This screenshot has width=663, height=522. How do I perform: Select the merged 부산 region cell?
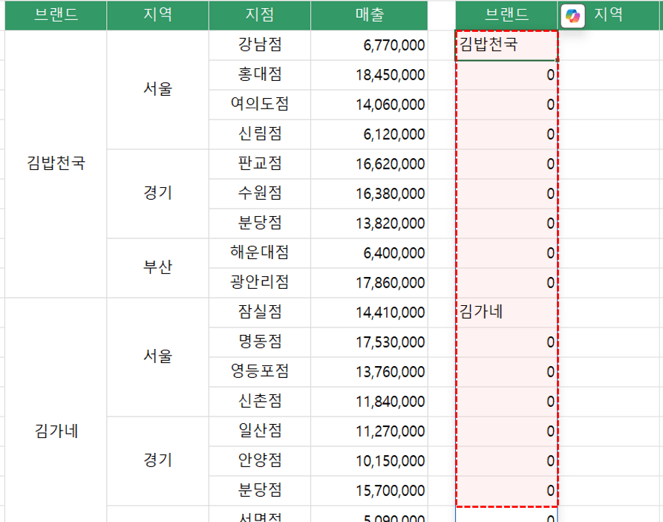tap(157, 267)
